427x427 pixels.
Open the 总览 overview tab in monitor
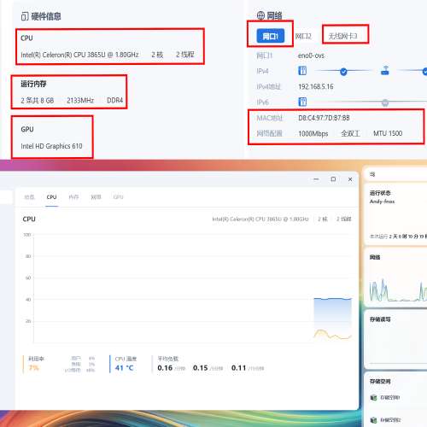click(29, 197)
